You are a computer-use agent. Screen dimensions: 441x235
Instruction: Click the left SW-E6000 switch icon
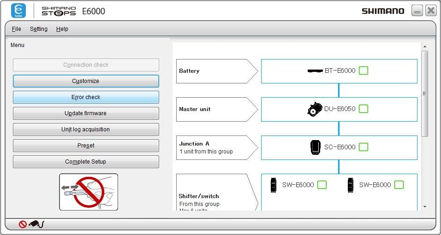click(x=274, y=185)
